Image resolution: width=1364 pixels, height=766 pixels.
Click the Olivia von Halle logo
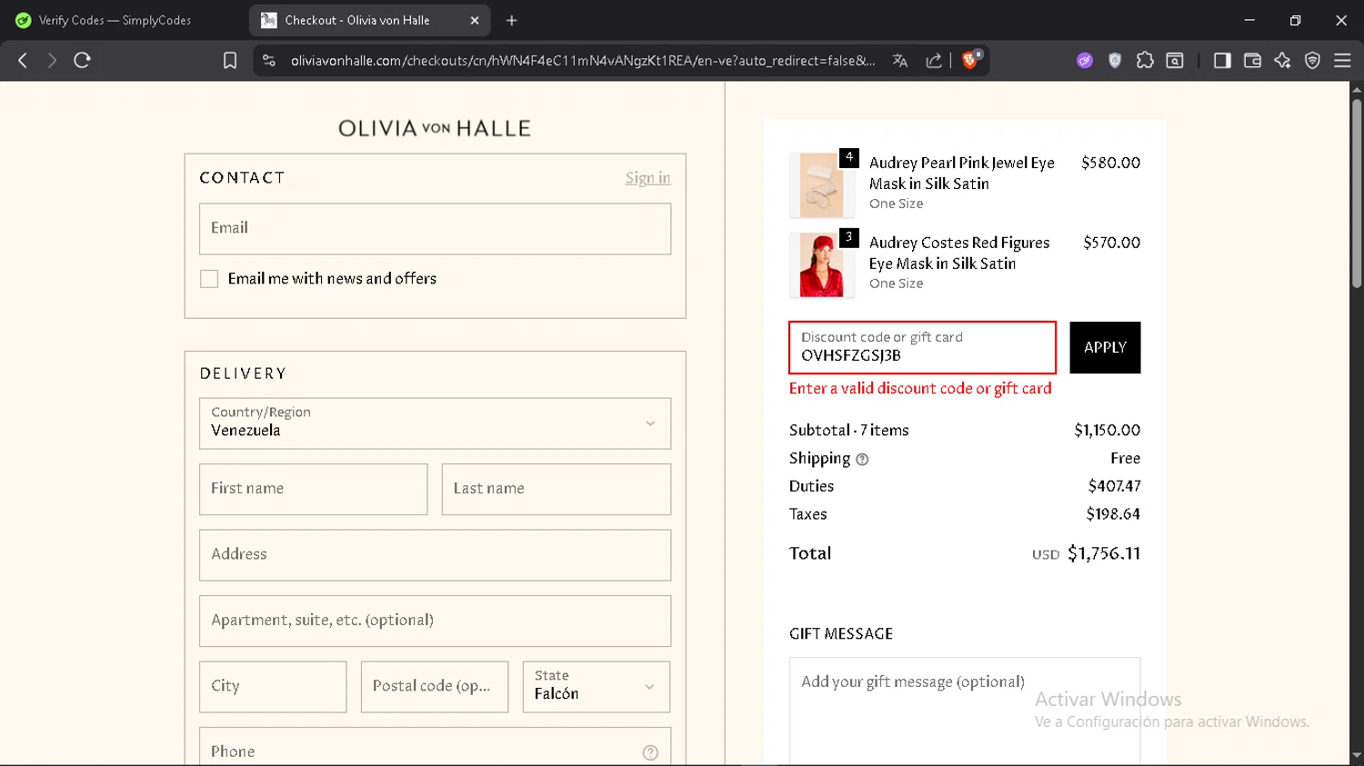point(435,128)
